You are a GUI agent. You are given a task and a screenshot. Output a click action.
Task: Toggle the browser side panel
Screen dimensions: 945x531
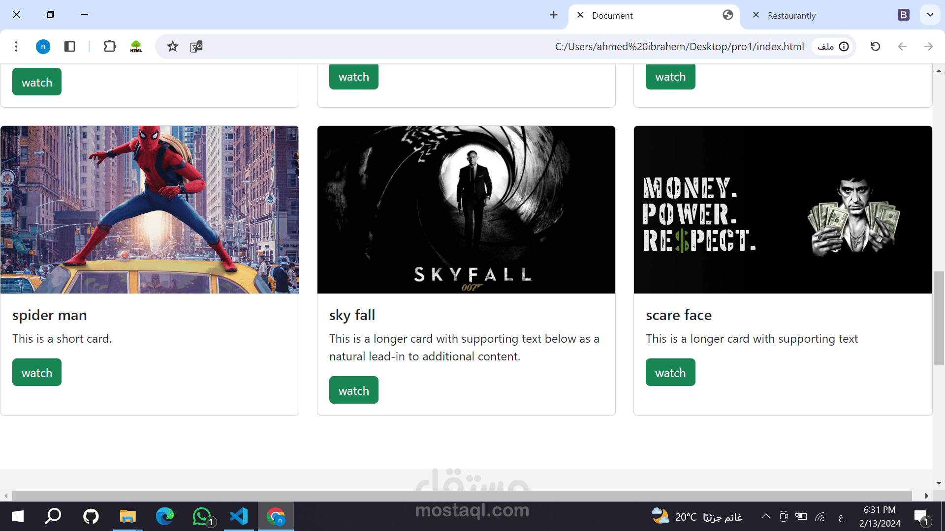click(x=69, y=46)
